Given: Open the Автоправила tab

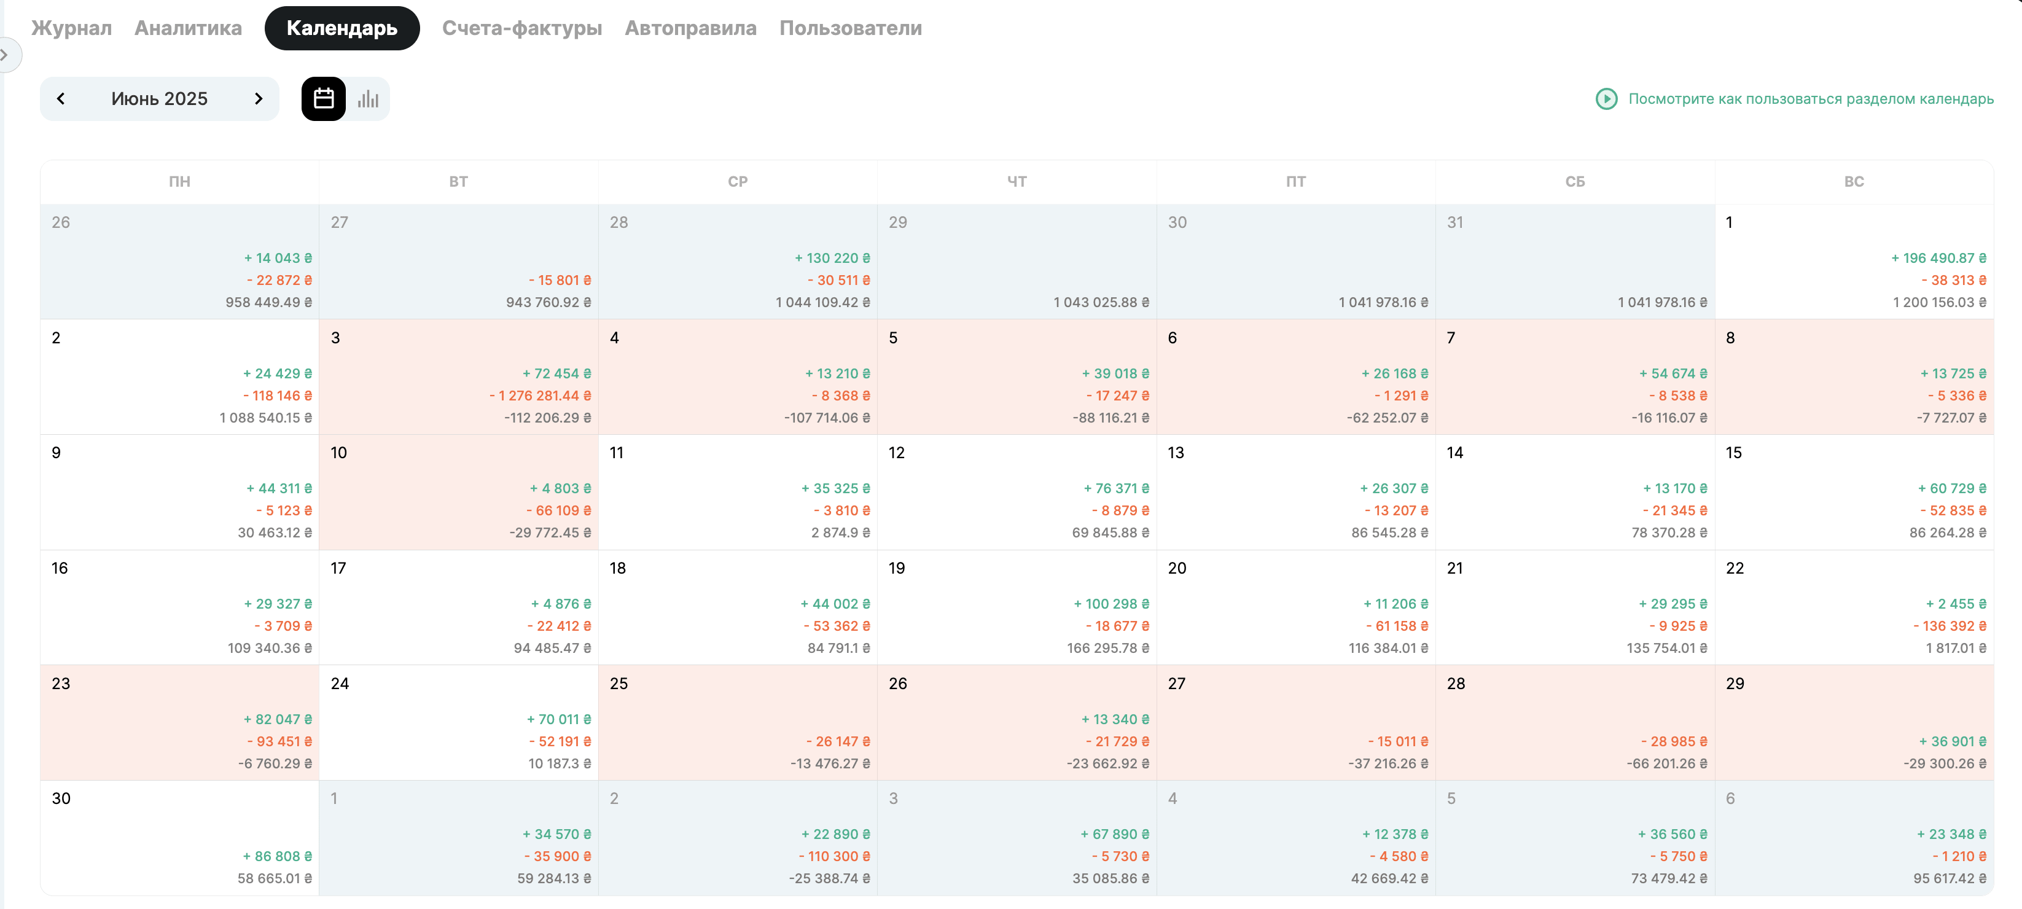Looking at the screenshot, I should pos(690,28).
